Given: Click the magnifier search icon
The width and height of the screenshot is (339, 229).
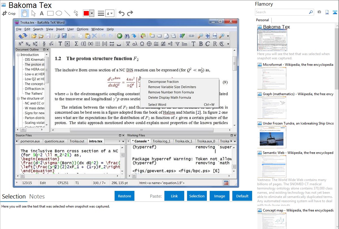Looking at the screenshot, I should [x=311, y=12].
